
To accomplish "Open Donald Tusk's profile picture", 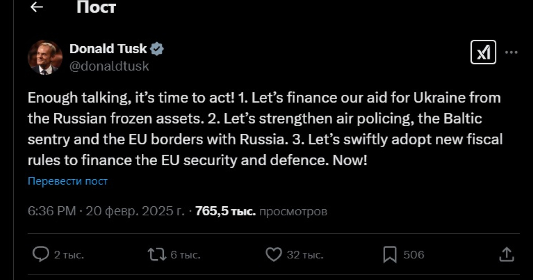I will tap(45, 57).
